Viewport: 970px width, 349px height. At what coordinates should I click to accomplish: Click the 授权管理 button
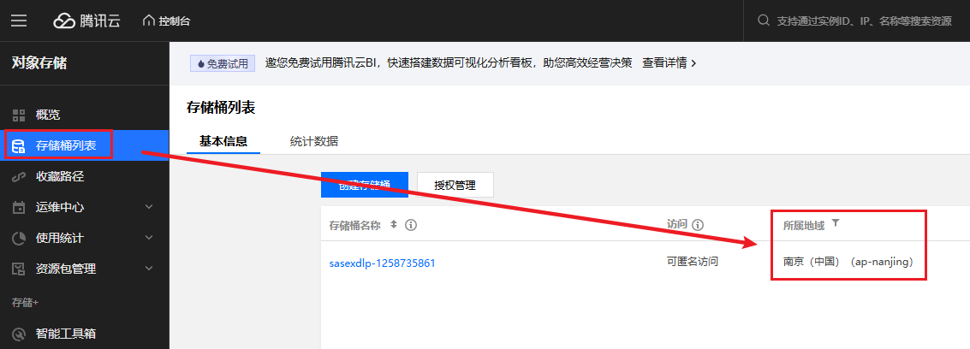(x=455, y=185)
